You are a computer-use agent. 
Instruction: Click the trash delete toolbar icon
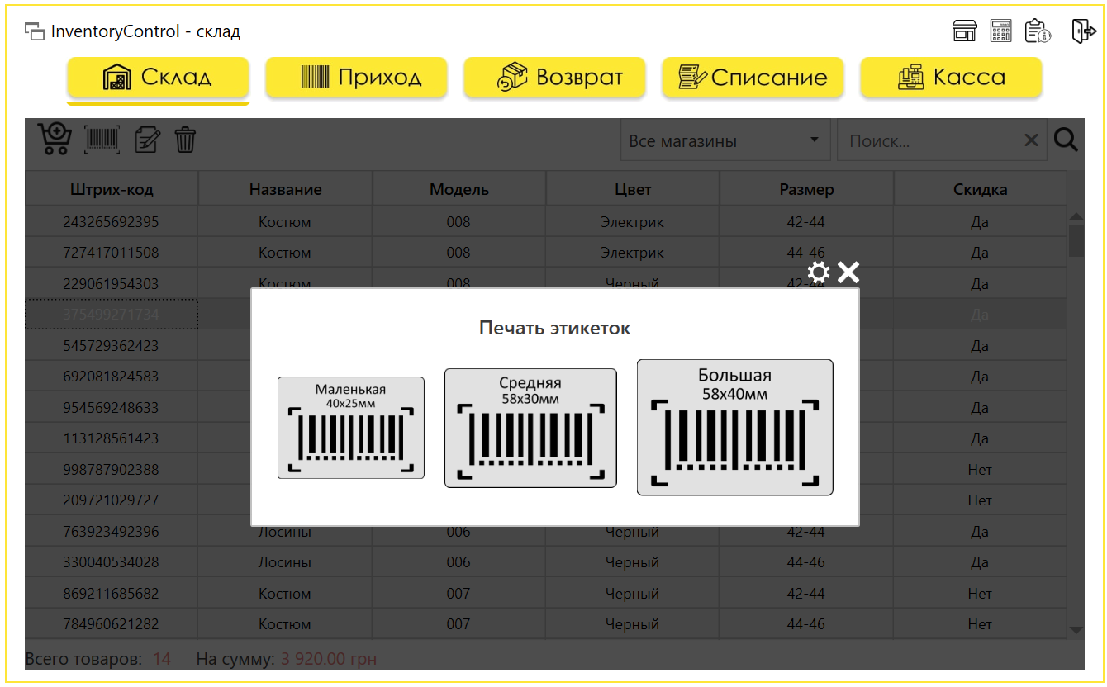185,140
